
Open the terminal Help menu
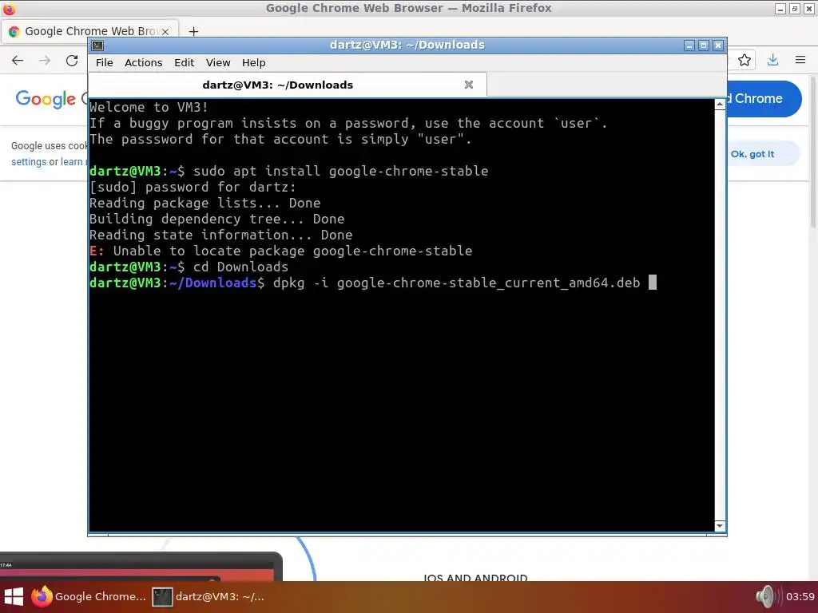pyautogui.click(x=253, y=62)
